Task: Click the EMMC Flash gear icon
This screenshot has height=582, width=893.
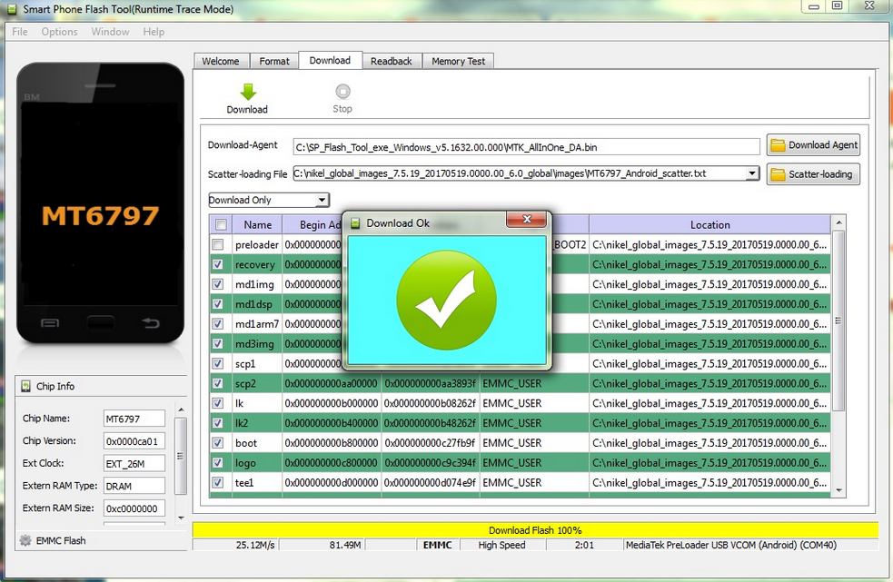Action: pyautogui.click(x=25, y=540)
